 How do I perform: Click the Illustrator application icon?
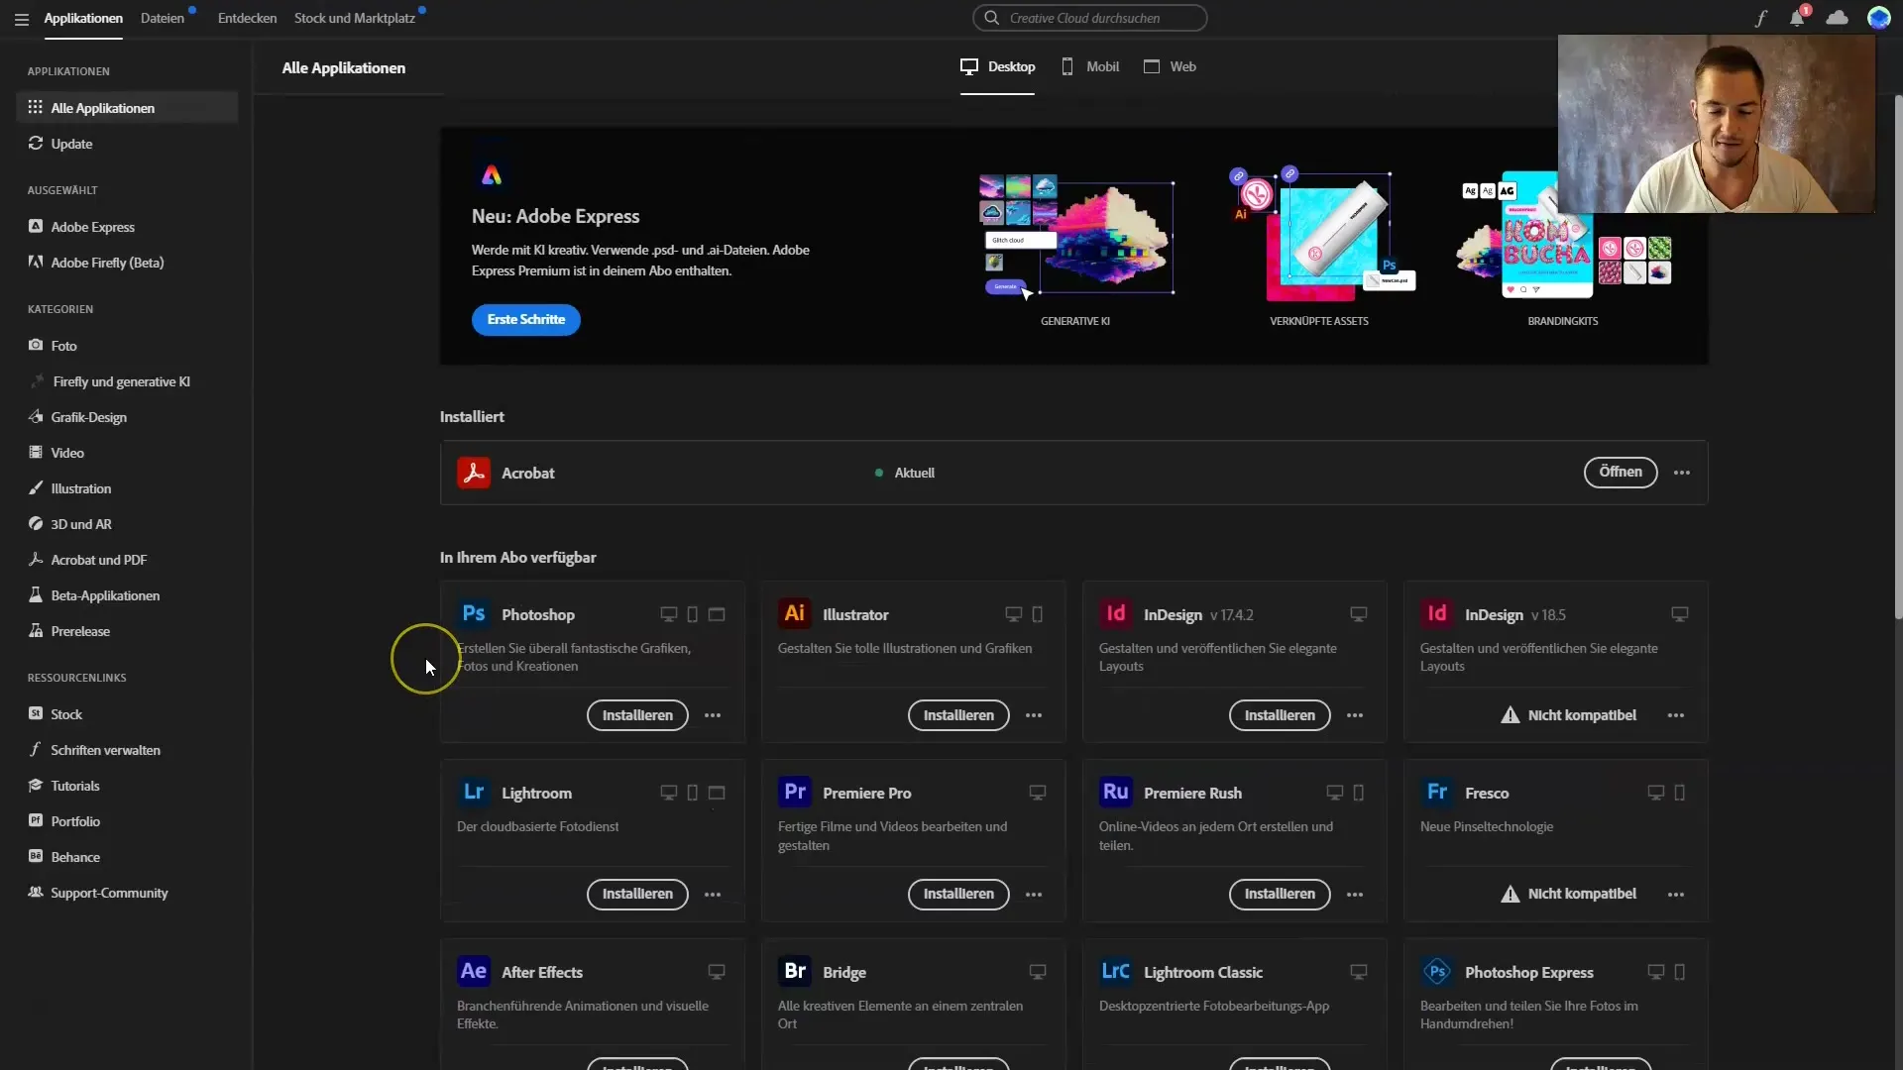pyautogui.click(x=795, y=612)
